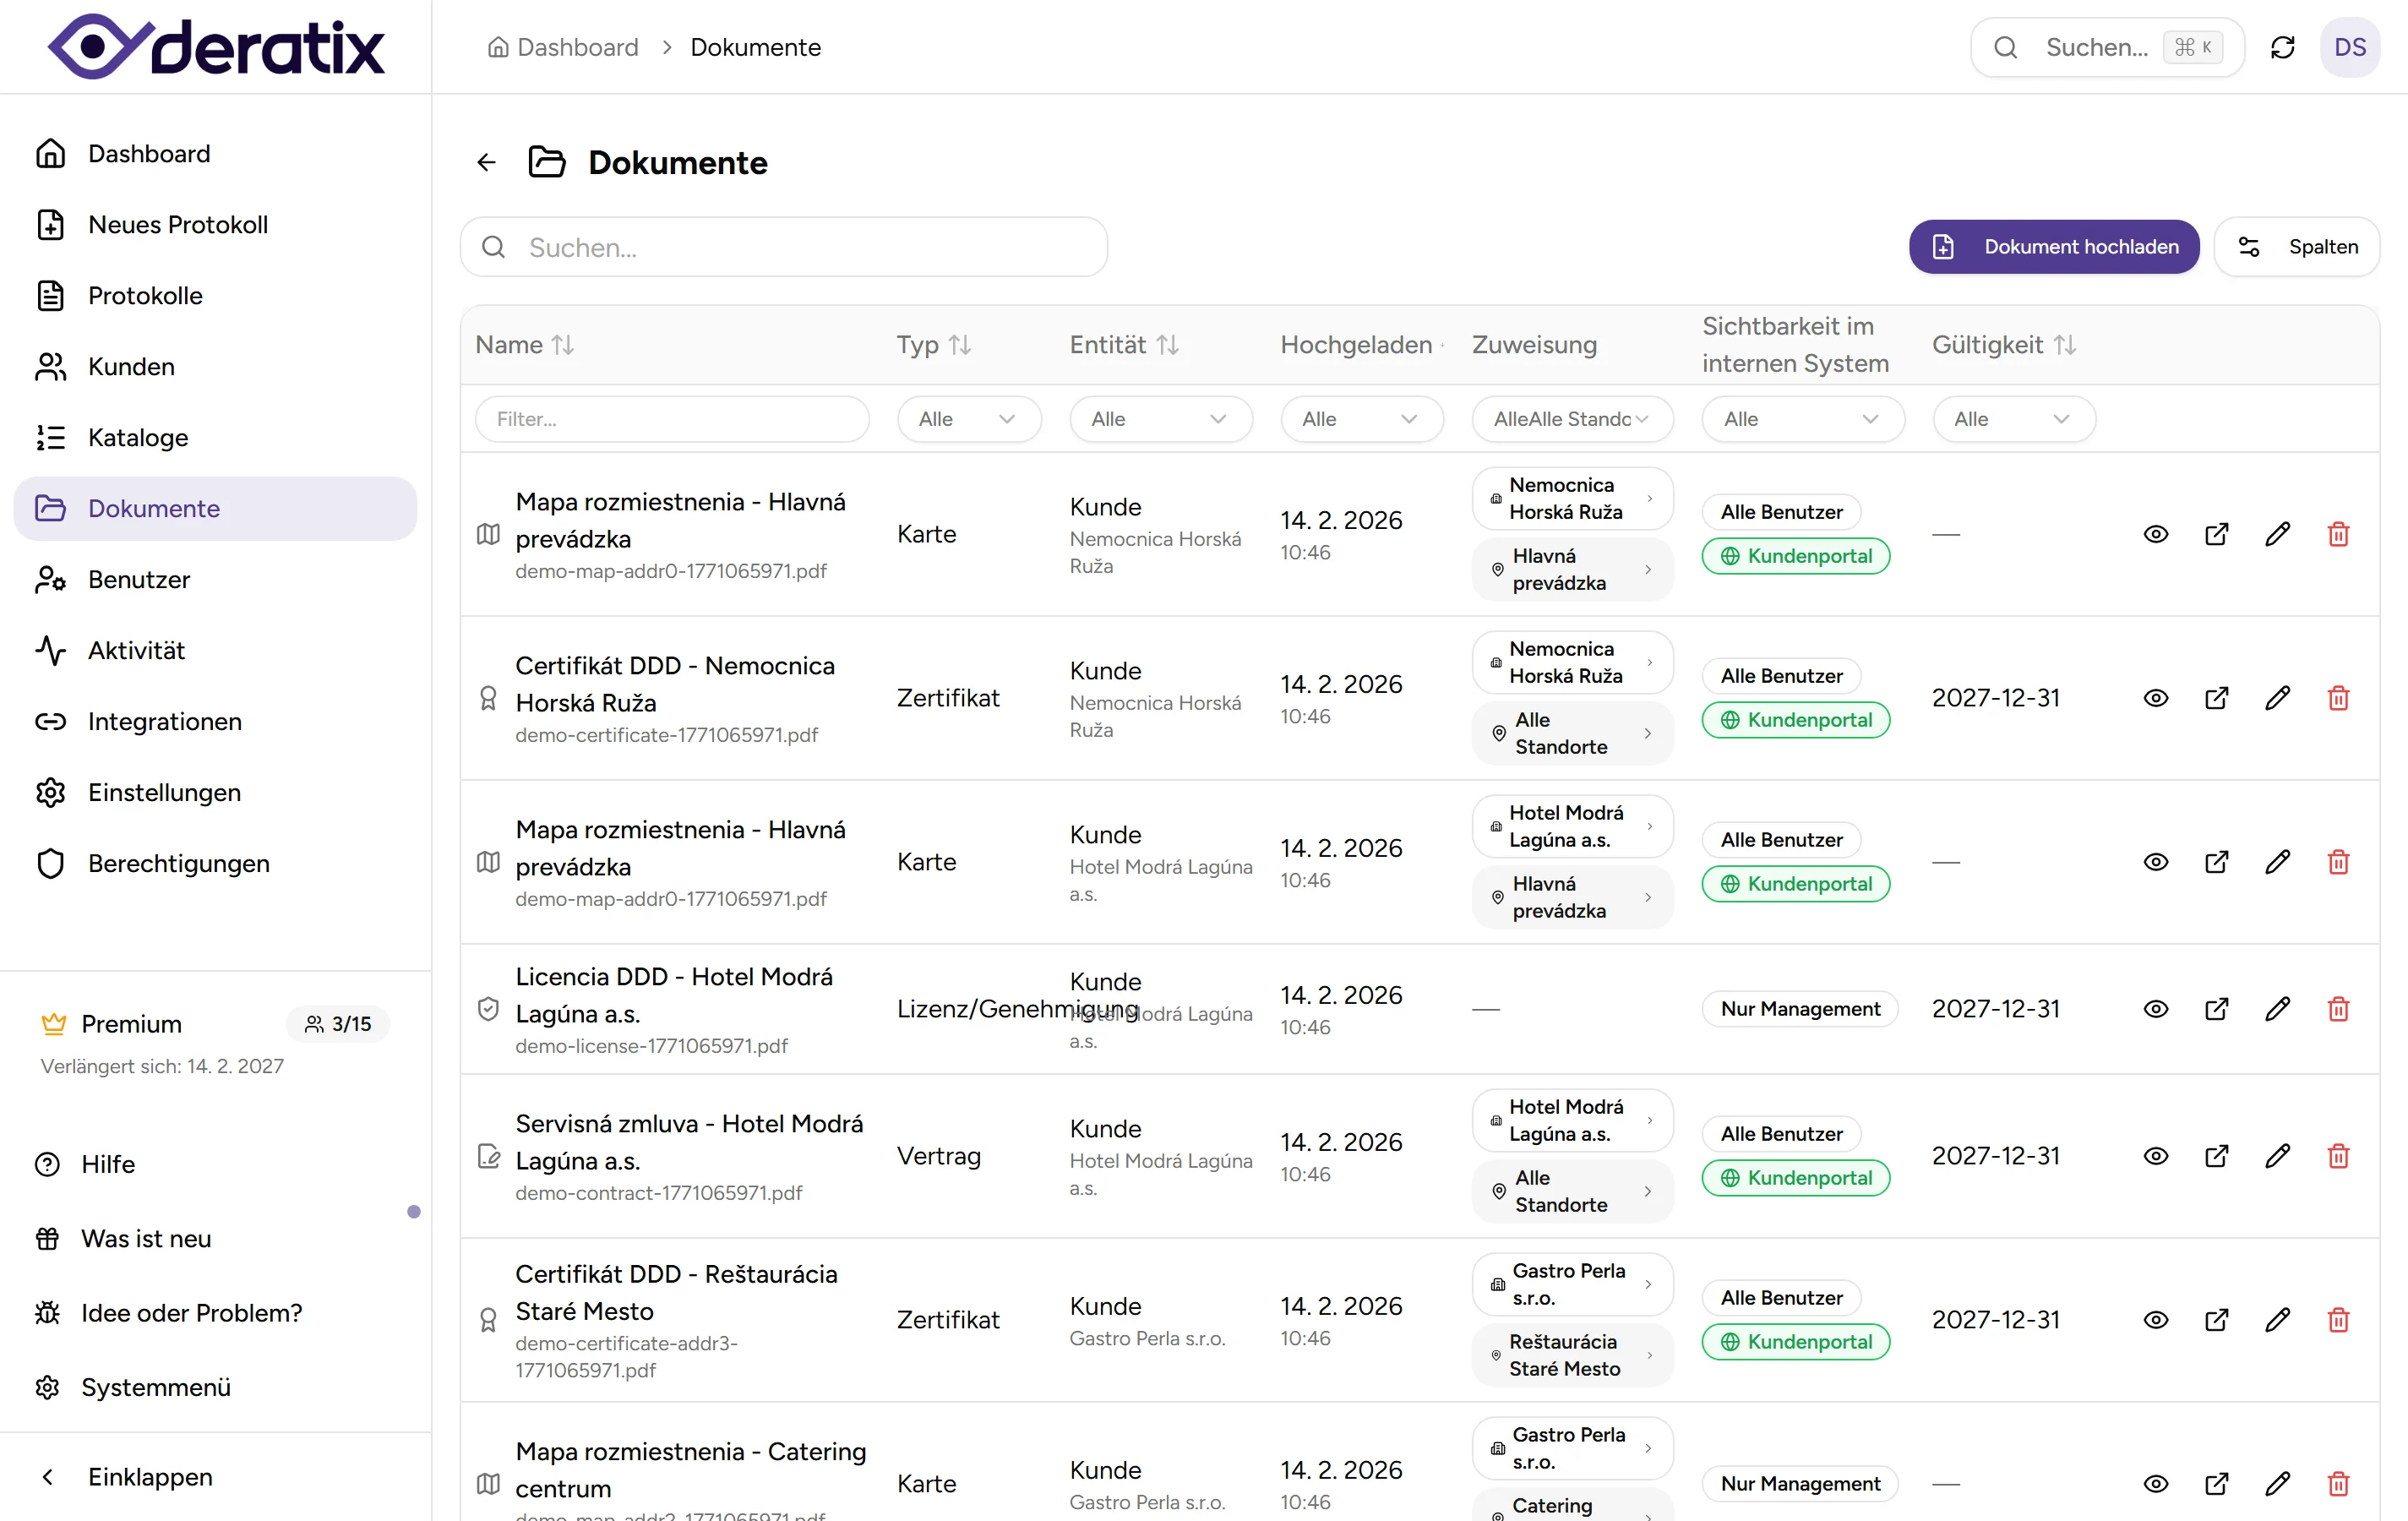Click the Name filter input field
2408x1521 pixels.
tap(672, 419)
